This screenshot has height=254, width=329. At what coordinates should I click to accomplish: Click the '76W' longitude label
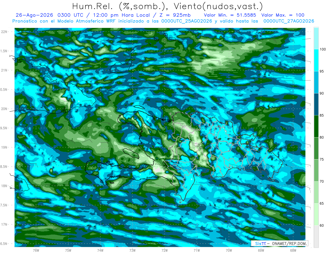[36, 250]
